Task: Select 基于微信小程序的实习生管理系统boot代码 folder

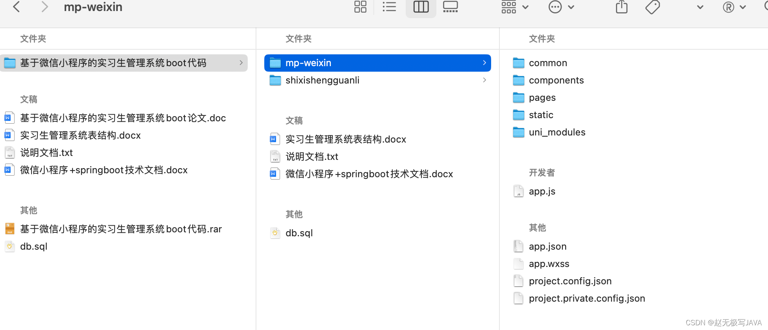Action: (124, 63)
